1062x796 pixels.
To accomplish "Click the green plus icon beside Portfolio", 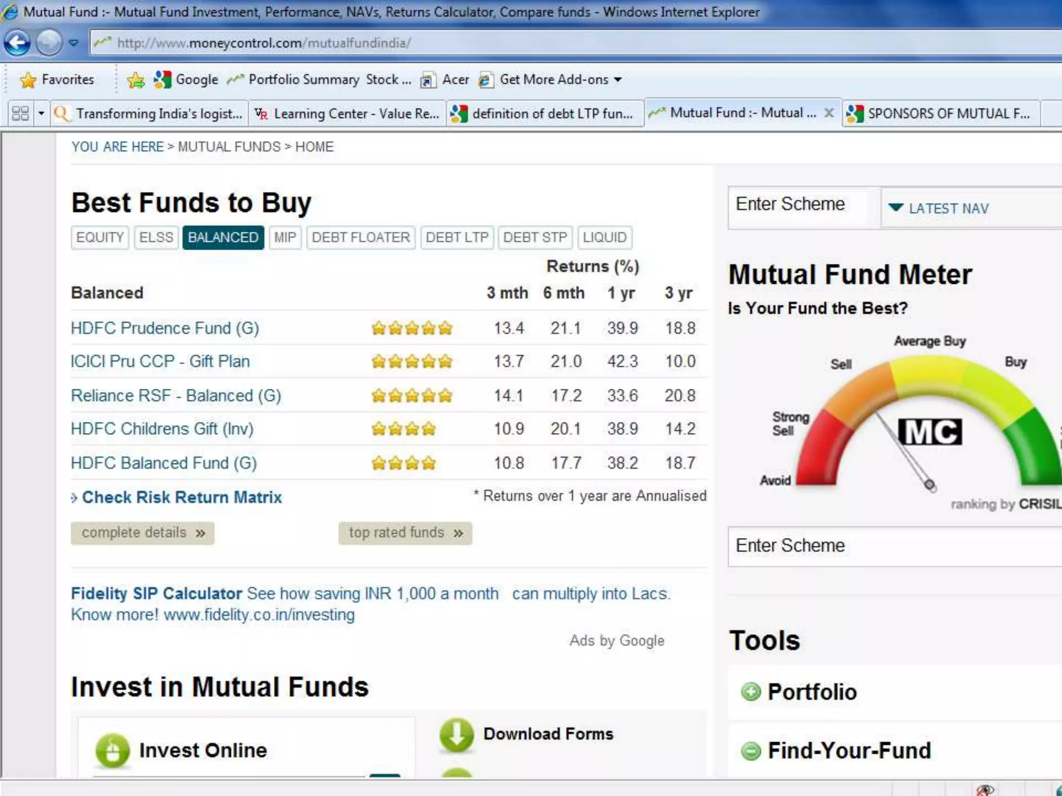I will 750,692.
